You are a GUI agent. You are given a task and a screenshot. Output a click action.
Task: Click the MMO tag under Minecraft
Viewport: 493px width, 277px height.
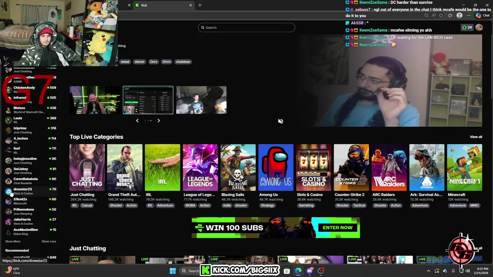pyautogui.click(x=474, y=205)
